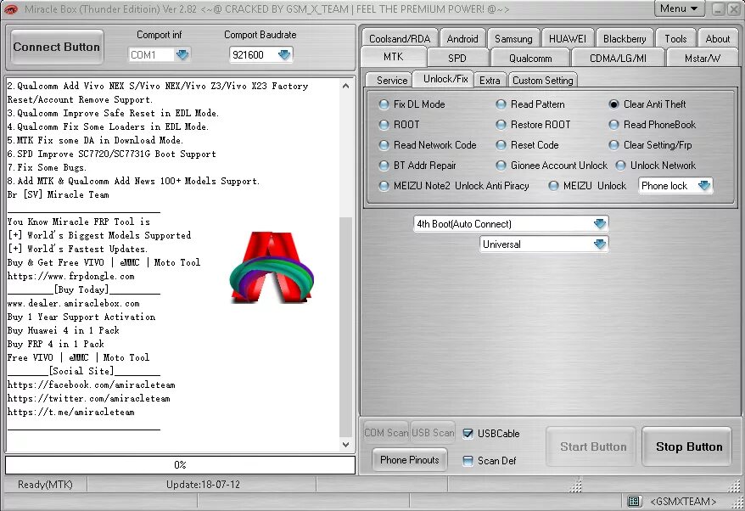Screen dimensions: 745x511
Task: Click the Update:18-07-12 status text
Action: coord(203,485)
